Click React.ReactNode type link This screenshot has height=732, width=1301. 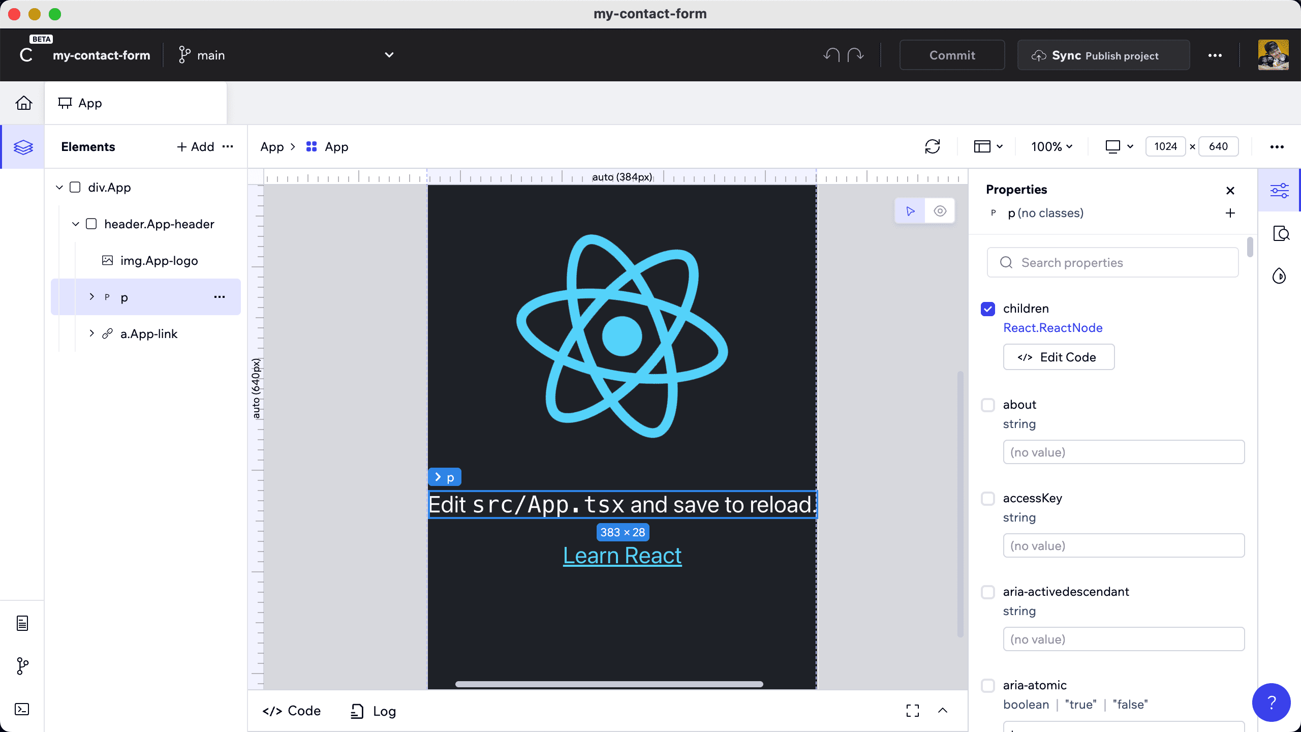1053,328
